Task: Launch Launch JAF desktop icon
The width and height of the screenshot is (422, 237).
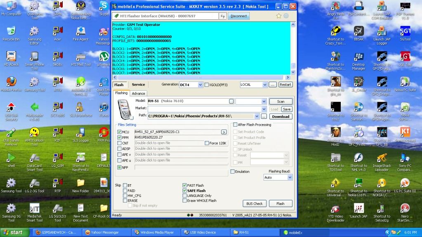Action: (359, 211)
